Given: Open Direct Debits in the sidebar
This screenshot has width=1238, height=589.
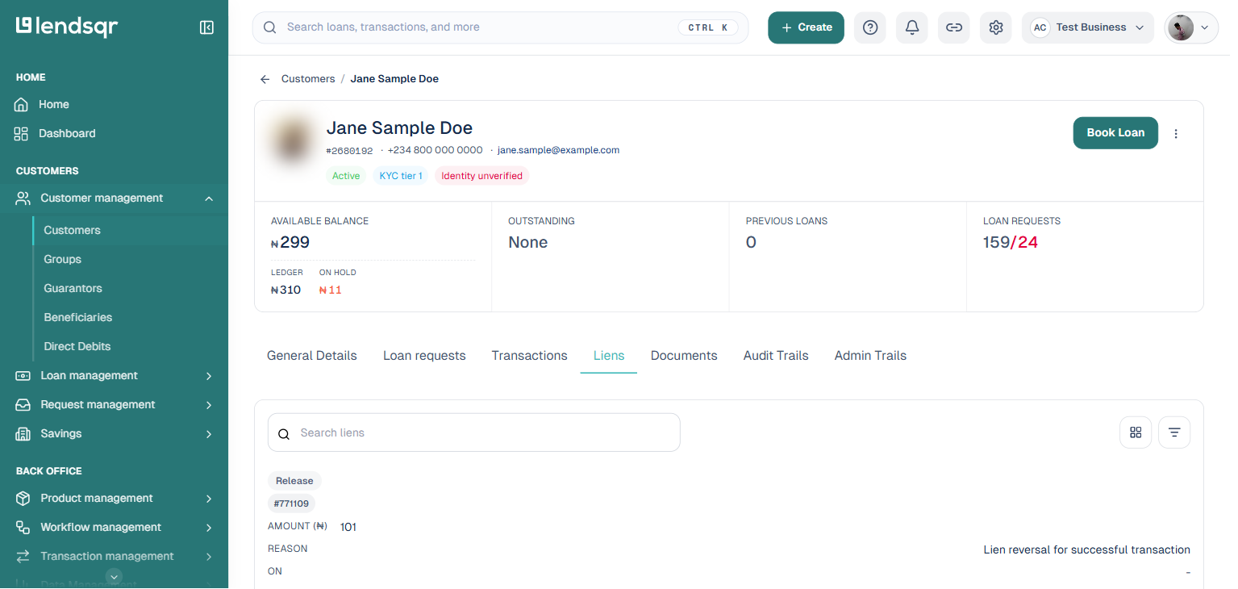Looking at the screenshot, I should pos(77,347).
